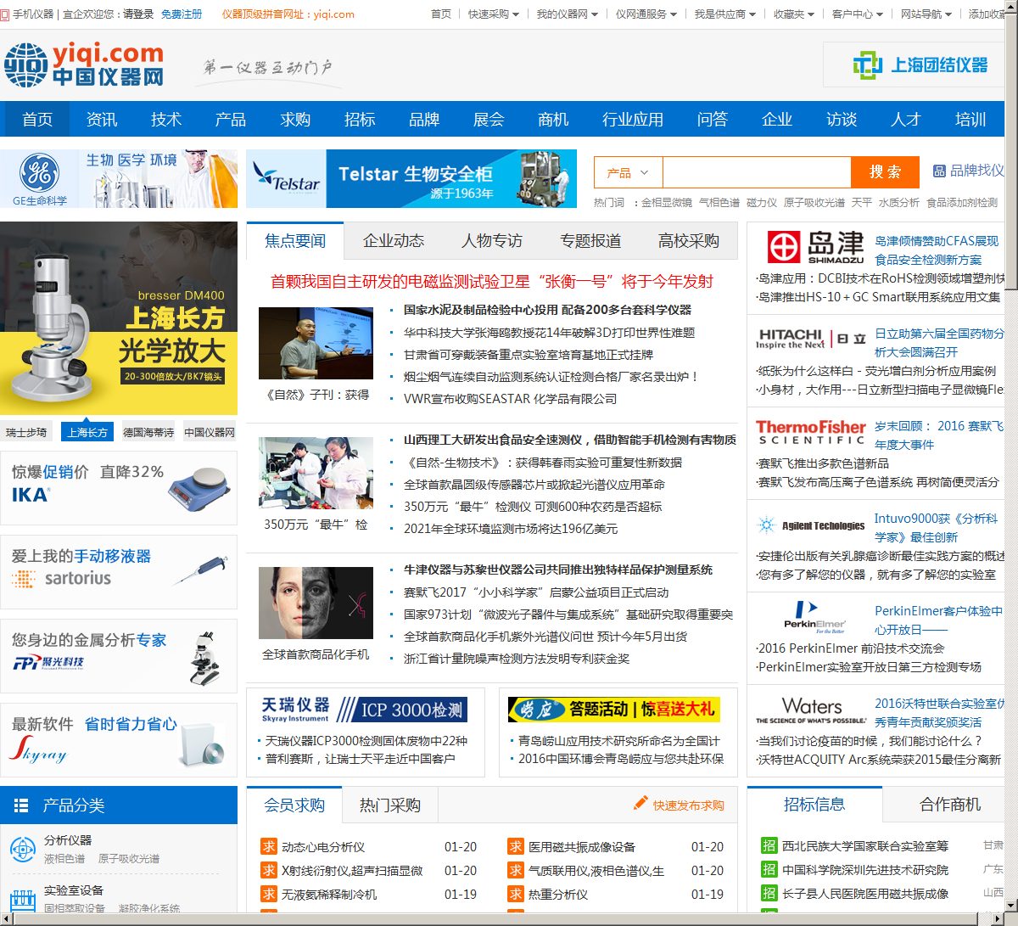Expand the 收藏夹 dropdown
This screenshot has height=926, width=1018.
click(x=794, y=14)
